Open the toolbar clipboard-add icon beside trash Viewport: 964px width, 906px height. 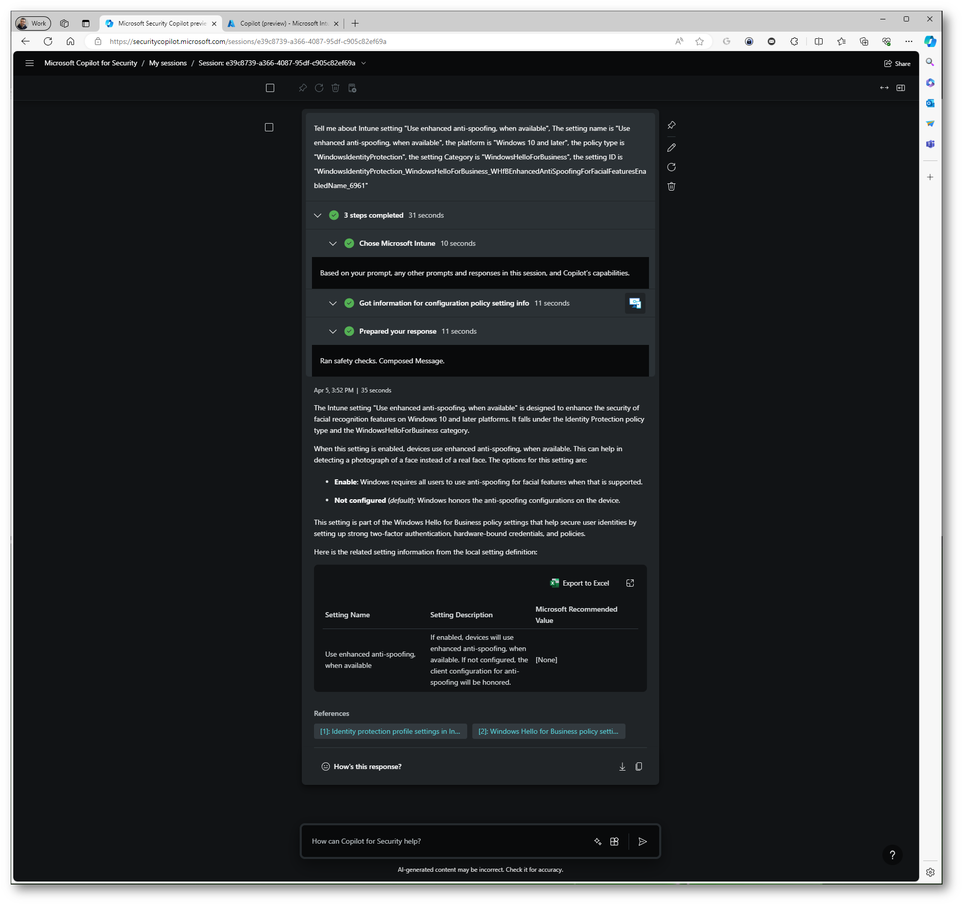coord(352,88)
